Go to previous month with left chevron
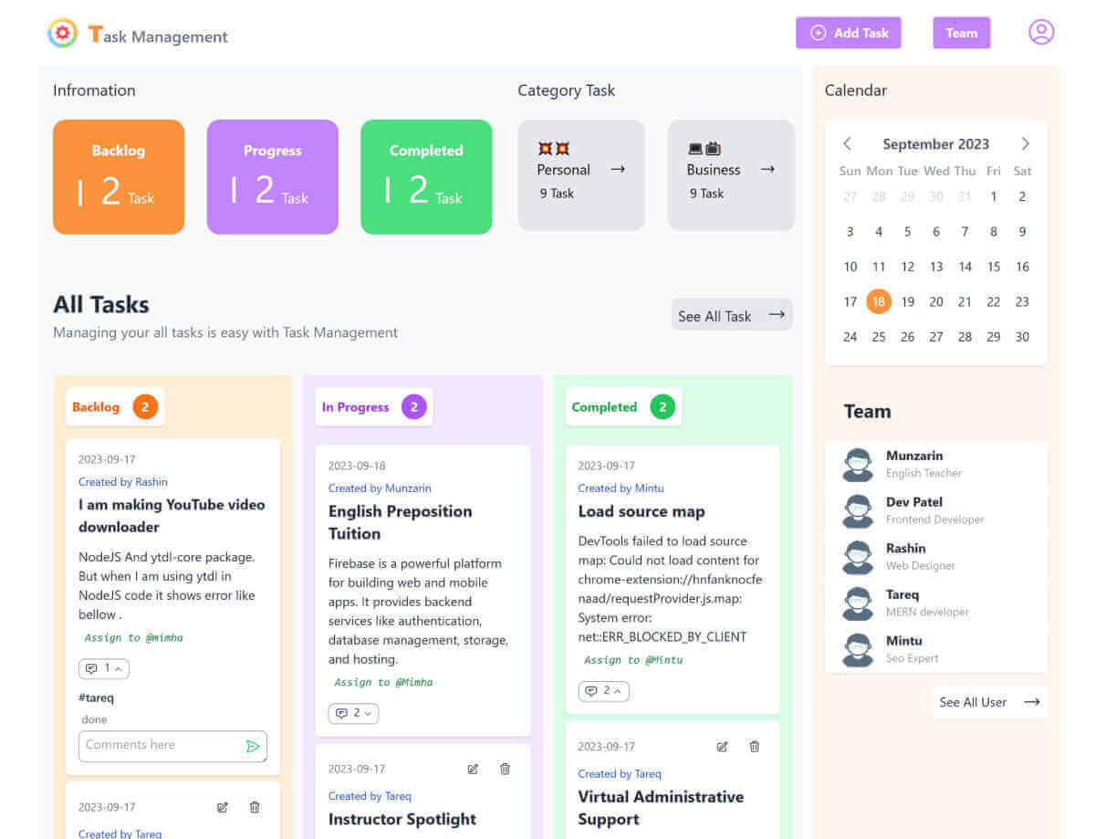Image resolution: width=1095 pixels, height=839 pixels. (x=848, y=143)
